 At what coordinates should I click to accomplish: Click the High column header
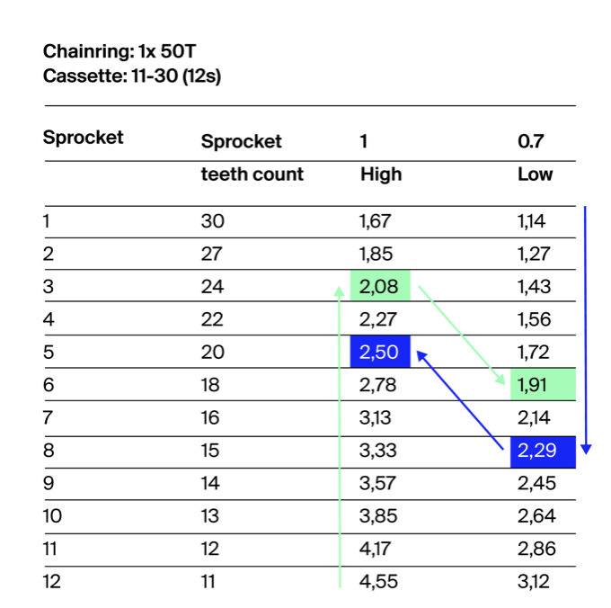click(x=381, y=174)
